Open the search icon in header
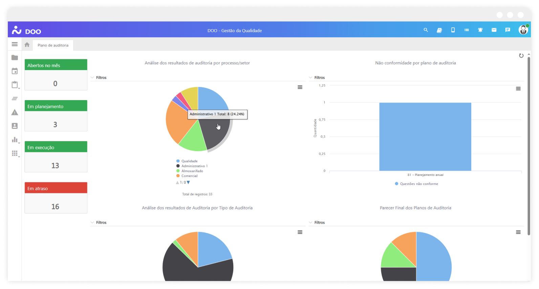Viewport: 539px width, 289px height. [426, 30]
